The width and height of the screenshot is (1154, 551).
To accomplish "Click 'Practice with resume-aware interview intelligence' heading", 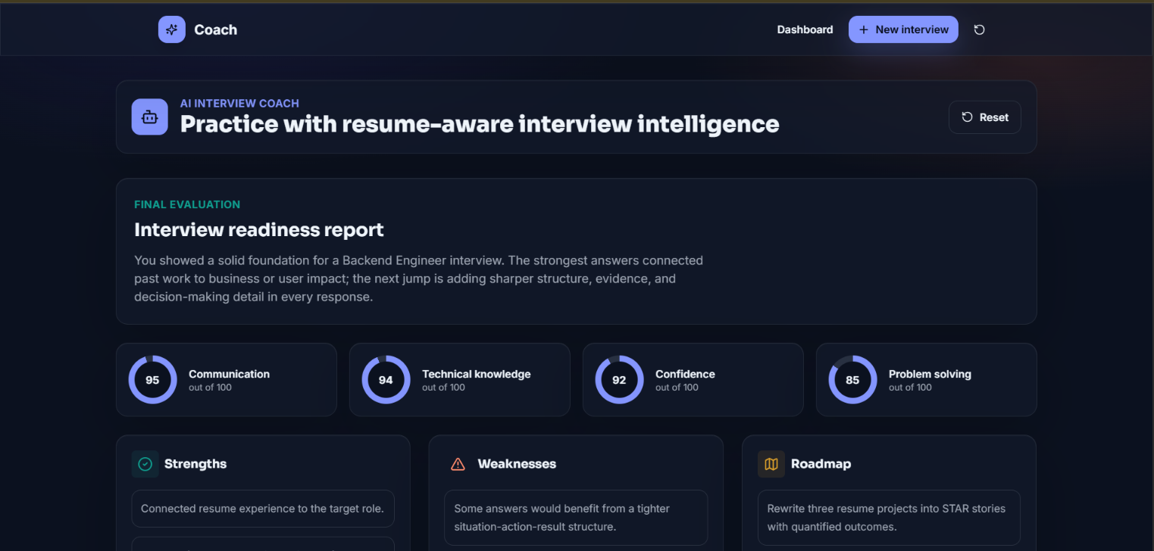I will click(x=480, y=124).
